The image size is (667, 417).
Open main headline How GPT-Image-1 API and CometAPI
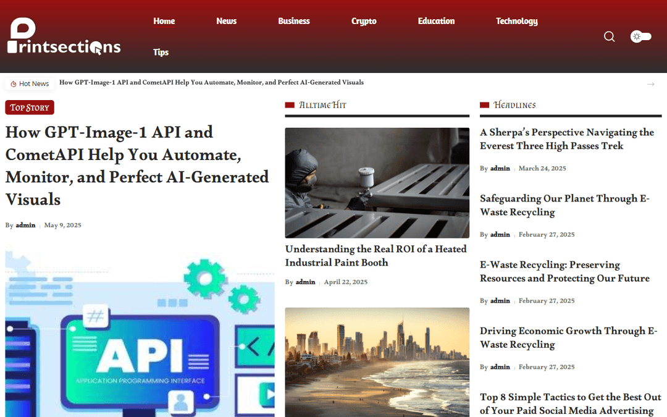pos(137,166)
